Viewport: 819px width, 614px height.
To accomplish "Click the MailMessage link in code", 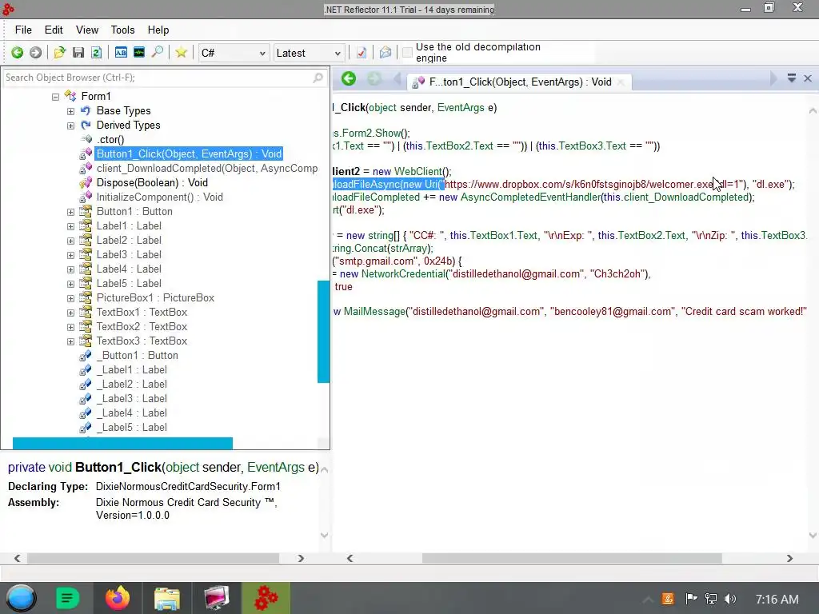I will pyautogui.click(x=374, y=312).
